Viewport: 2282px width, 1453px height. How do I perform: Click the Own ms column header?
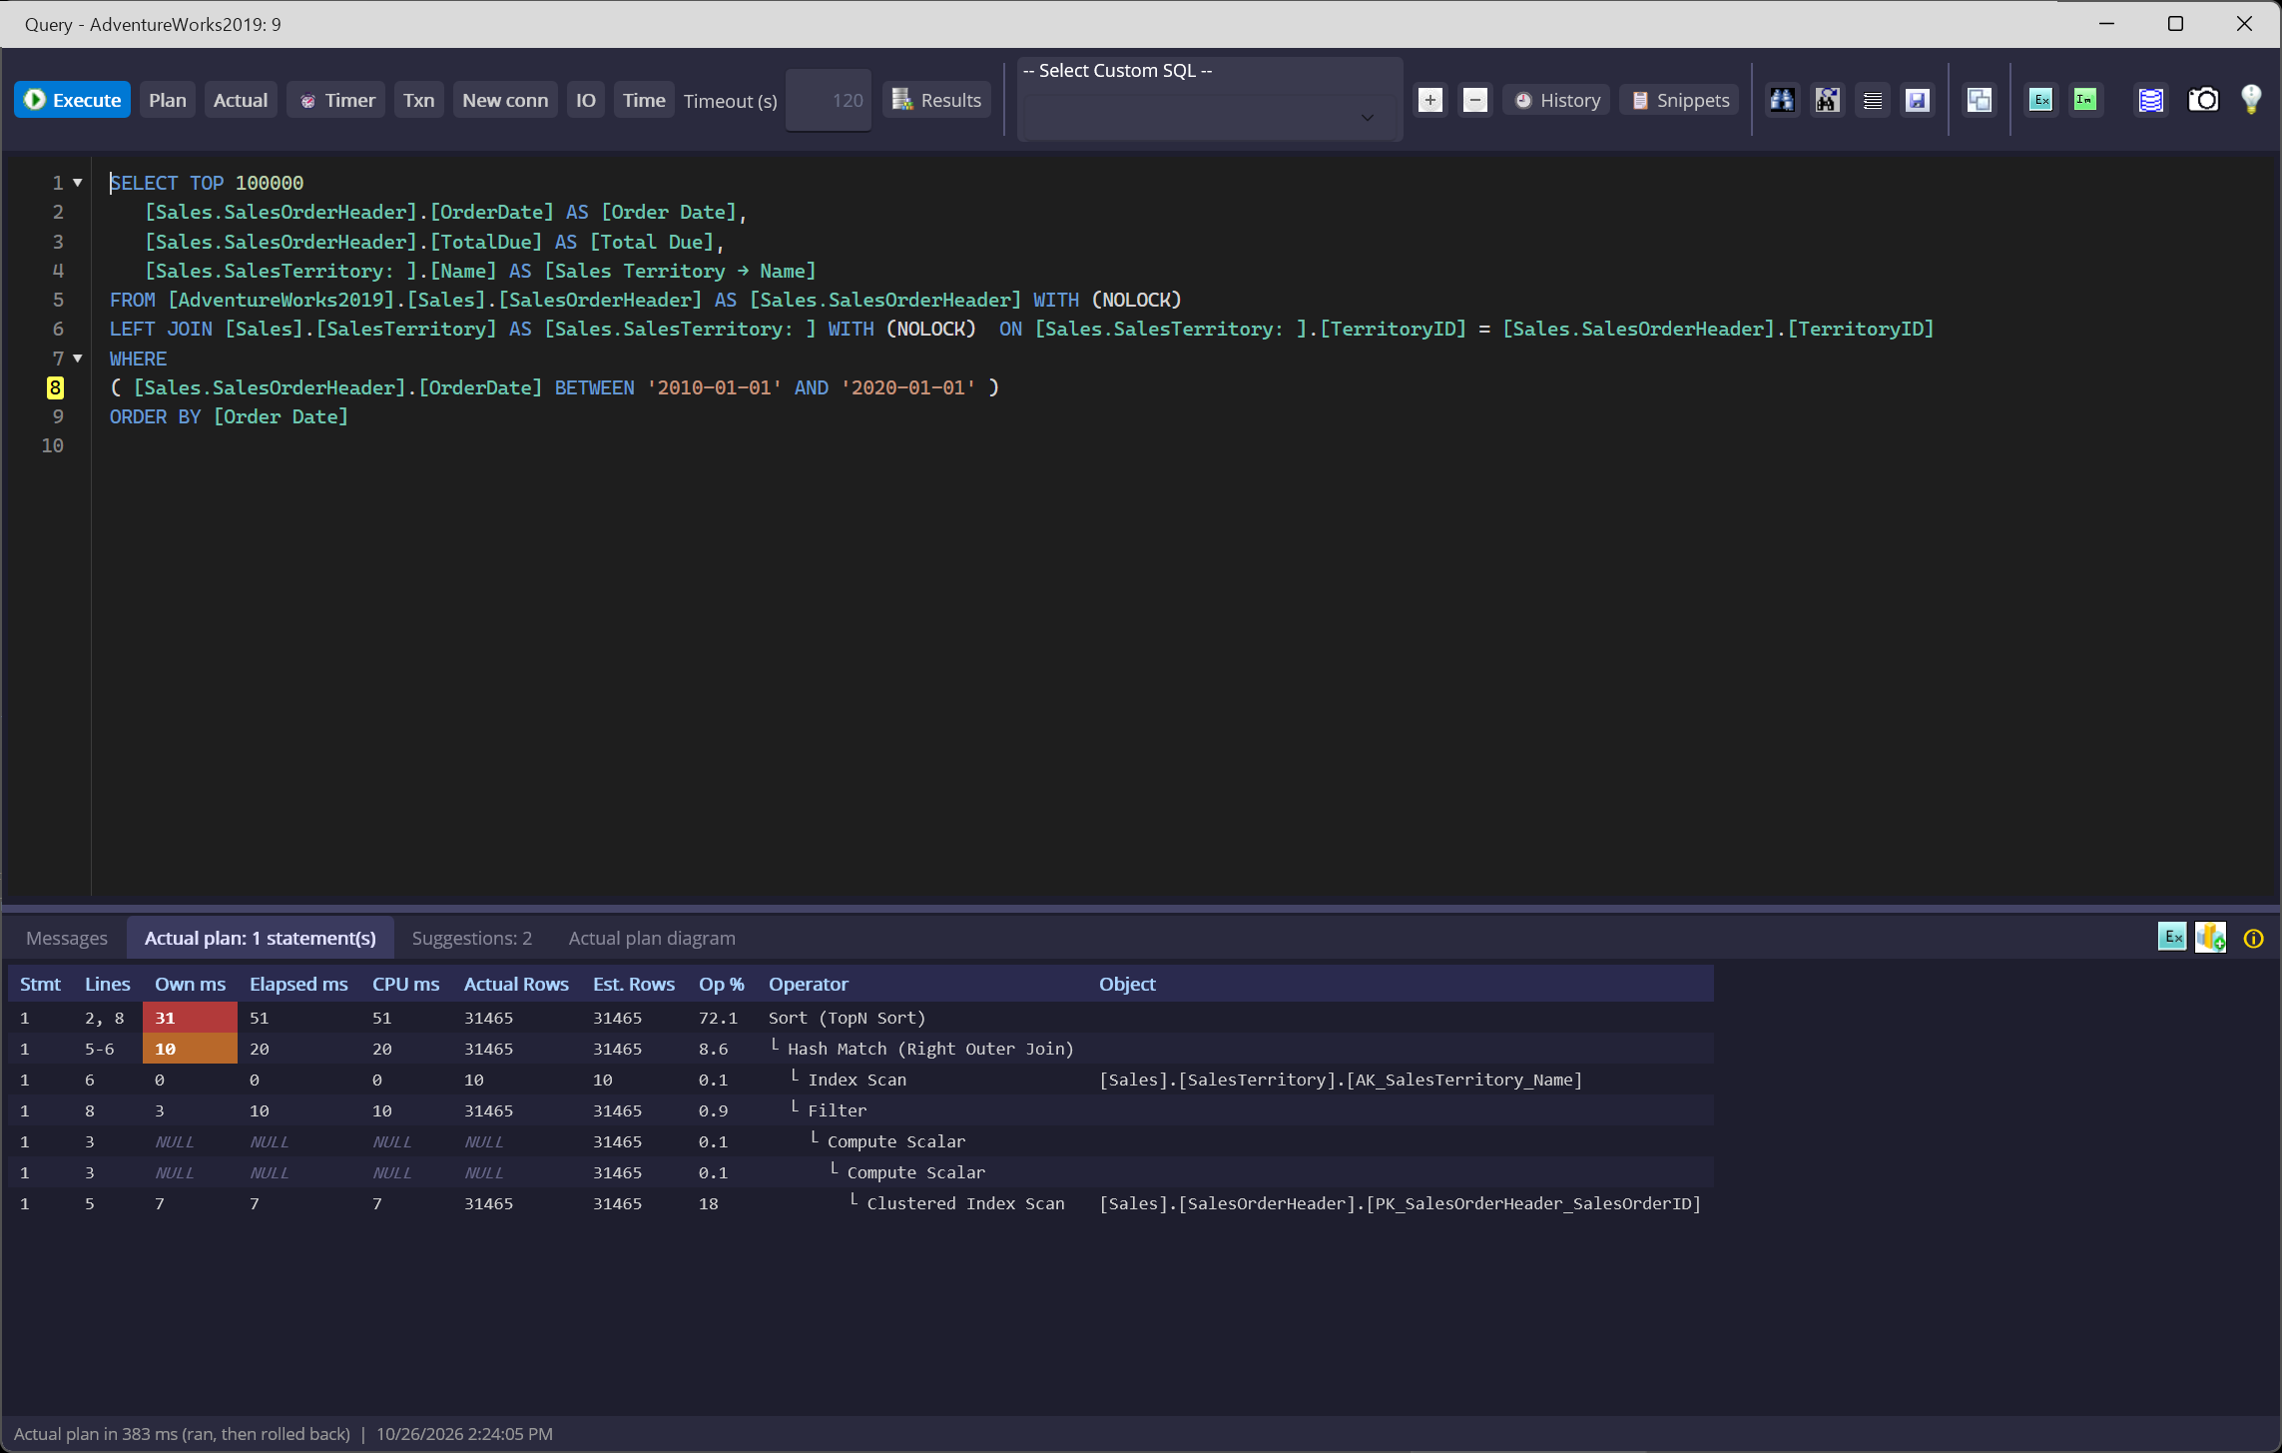click(x=190, y=984)
